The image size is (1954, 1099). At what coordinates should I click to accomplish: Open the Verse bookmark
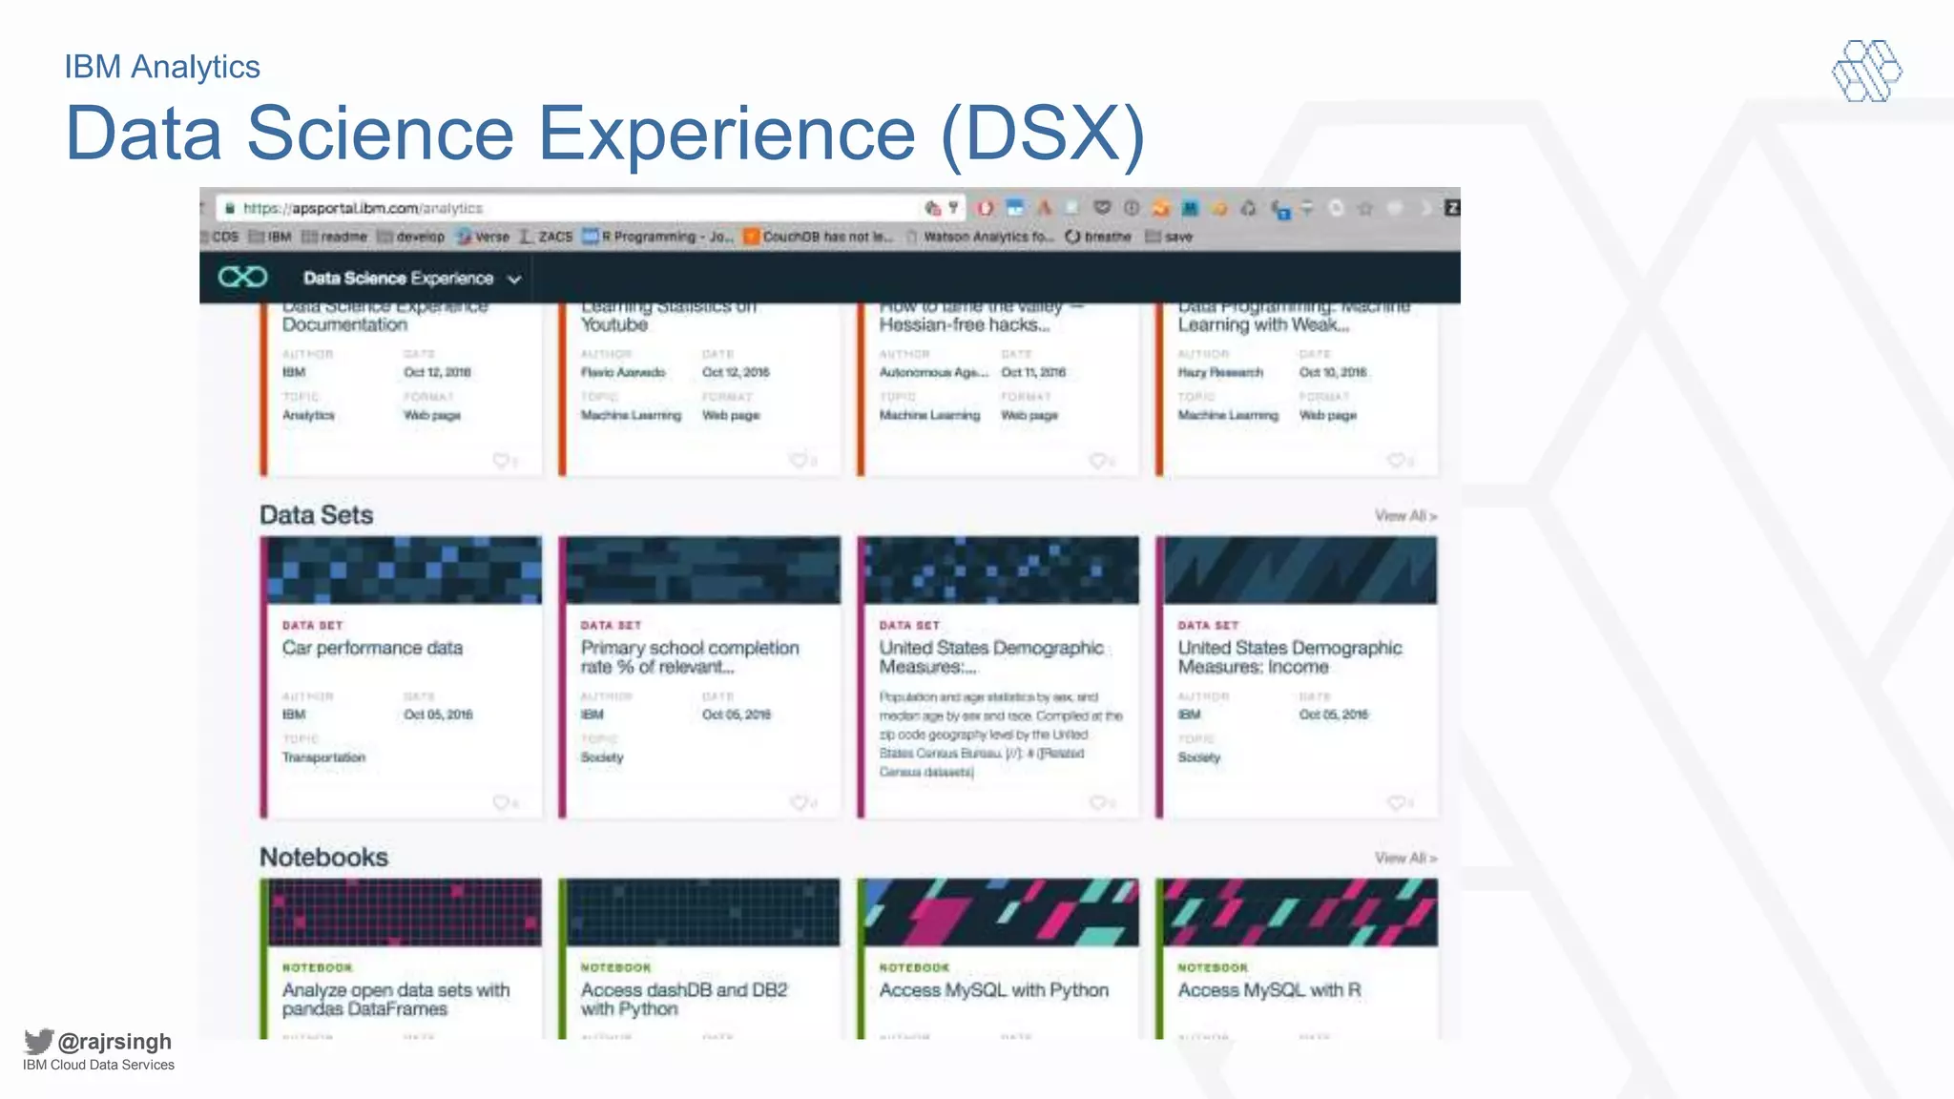[484, 237]
